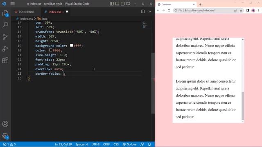Click the scrollbar up arrow in the box
262x147 pixels.
243,39
